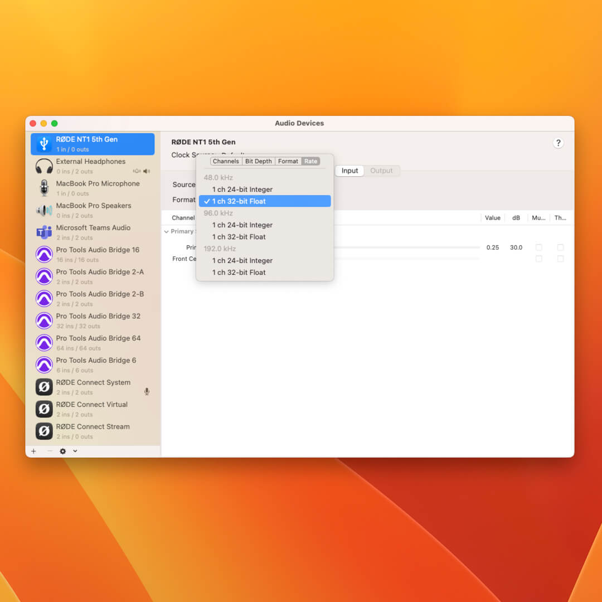Image resolution: width=602 pixels, height=602 pixels.
Task: Click the Bit Depth sort button in the popup
Action: coord(259,161)
